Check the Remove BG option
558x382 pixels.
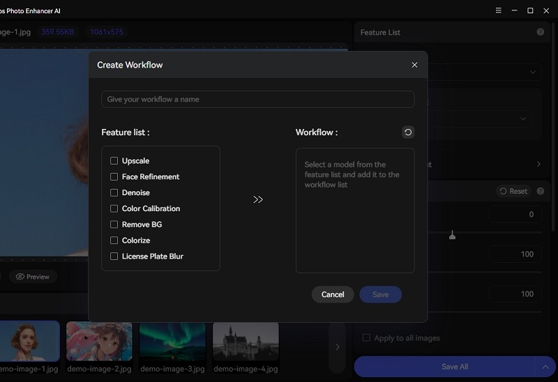114,224
